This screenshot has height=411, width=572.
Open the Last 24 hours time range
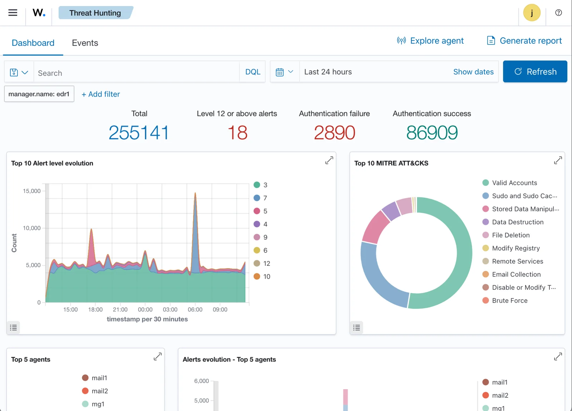click(x=328, y=72)
